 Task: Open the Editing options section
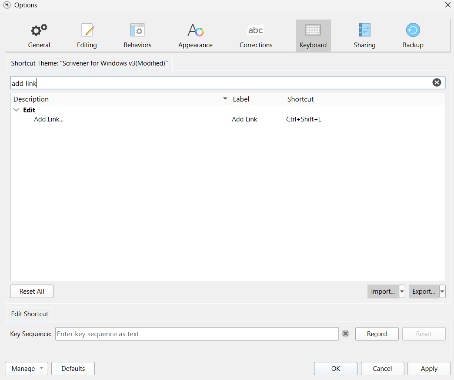[87, 36]
